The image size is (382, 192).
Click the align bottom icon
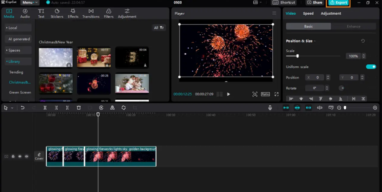click(x=341, y=99)
